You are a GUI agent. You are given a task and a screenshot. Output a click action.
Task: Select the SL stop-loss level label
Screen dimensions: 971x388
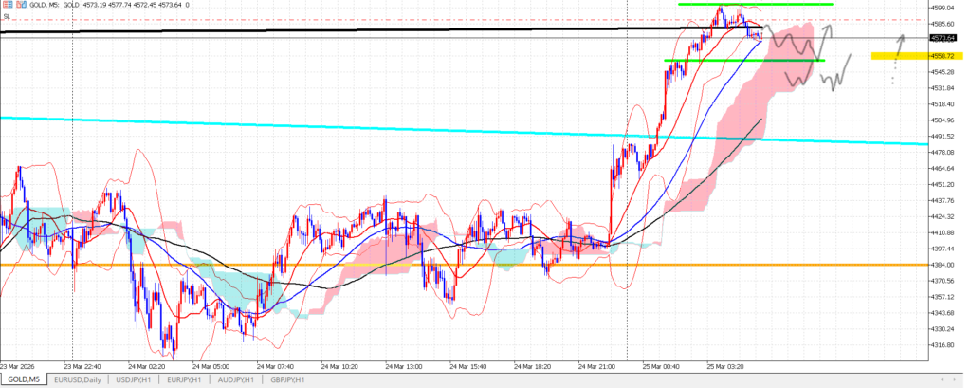[7, 16]
